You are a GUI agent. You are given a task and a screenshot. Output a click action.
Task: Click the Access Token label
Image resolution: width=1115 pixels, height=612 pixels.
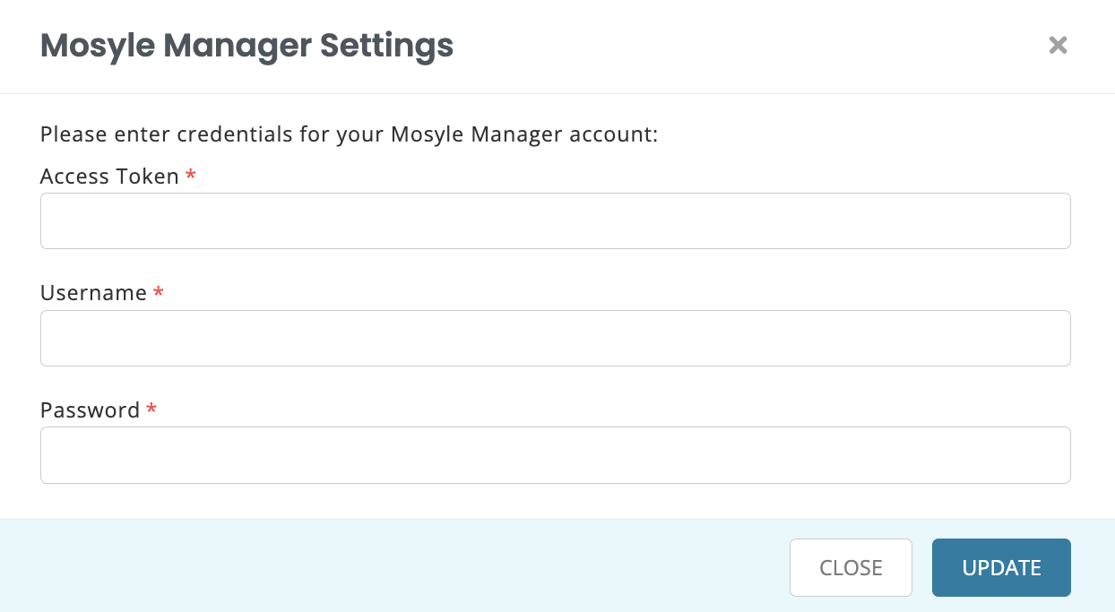click(109, 176)
